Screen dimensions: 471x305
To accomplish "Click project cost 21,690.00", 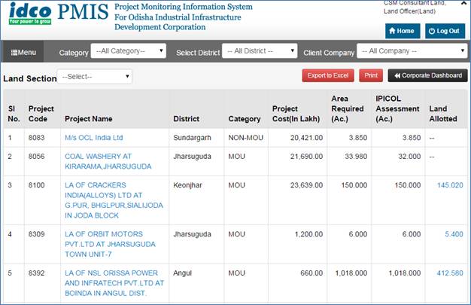I will [306, 157].
